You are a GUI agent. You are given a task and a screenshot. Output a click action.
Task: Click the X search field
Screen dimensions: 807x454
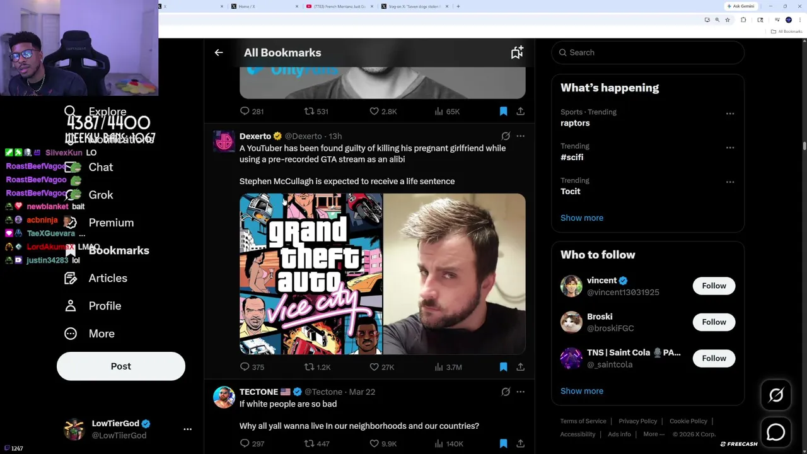[647, 52]
